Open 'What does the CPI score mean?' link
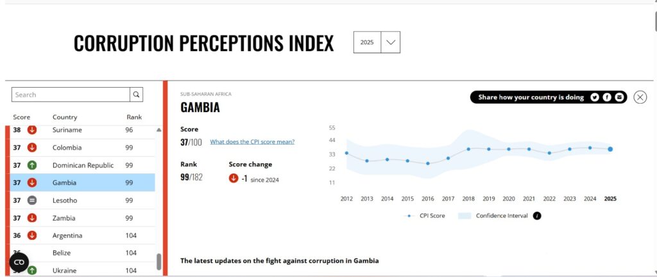 click(252, 142)
